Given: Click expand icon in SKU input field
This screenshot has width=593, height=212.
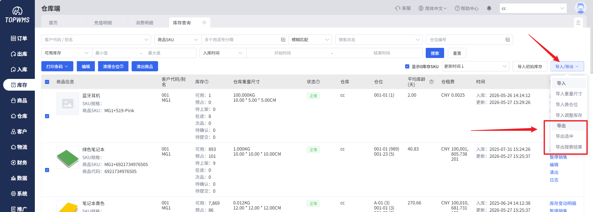Looking at the screenshot, I should tap(283, 40).
